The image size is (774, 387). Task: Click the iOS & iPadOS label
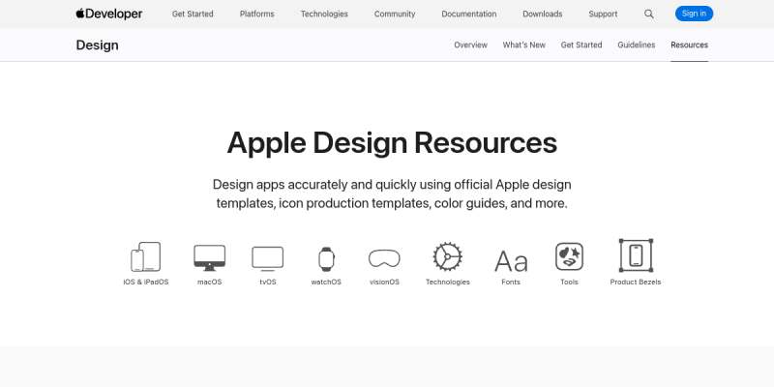pyautogui.click(x=146, y=282)
